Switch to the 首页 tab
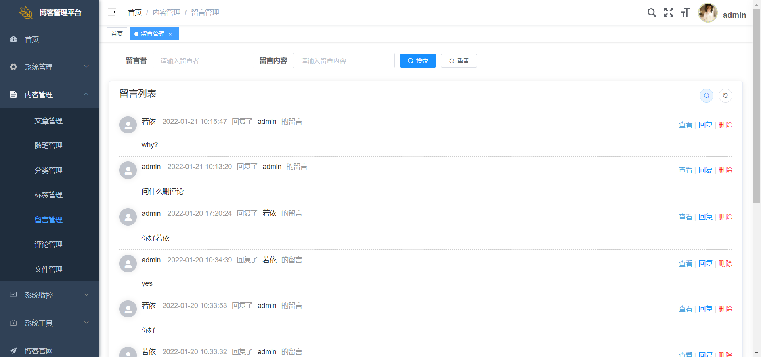 point(117,34)
